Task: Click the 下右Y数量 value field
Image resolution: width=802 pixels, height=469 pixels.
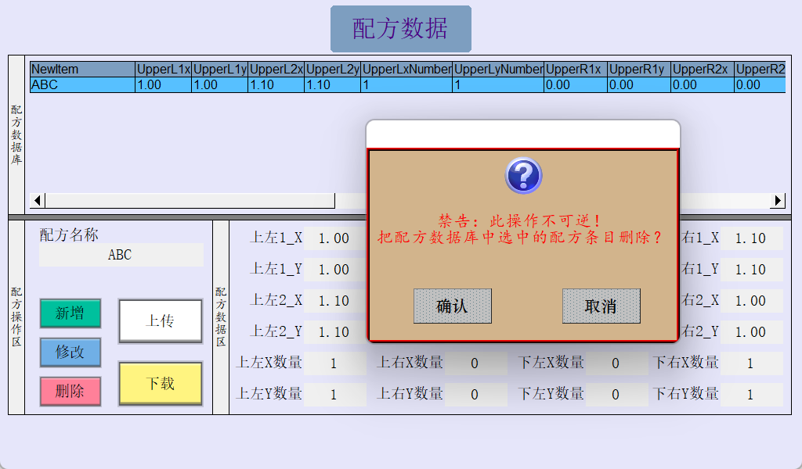Action: click(x=750, y=395)
